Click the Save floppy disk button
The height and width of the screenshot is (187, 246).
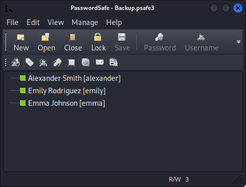122,42
